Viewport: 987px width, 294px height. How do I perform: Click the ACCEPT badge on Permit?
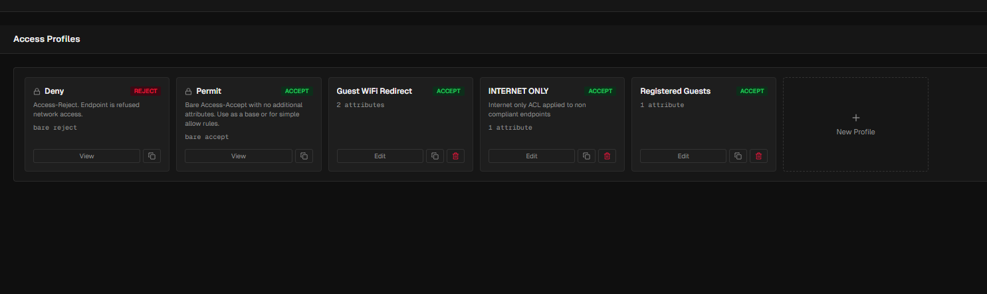tap(297, 91)
